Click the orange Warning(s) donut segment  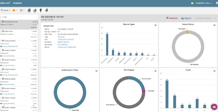point(187,32)
